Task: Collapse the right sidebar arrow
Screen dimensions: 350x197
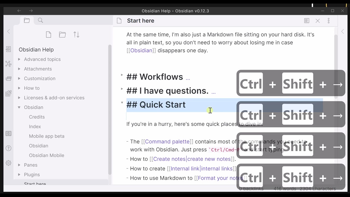Action: (x=343, y=31)
